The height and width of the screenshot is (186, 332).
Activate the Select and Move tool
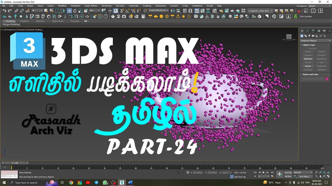pyautogui.click(x=69, y=11)
